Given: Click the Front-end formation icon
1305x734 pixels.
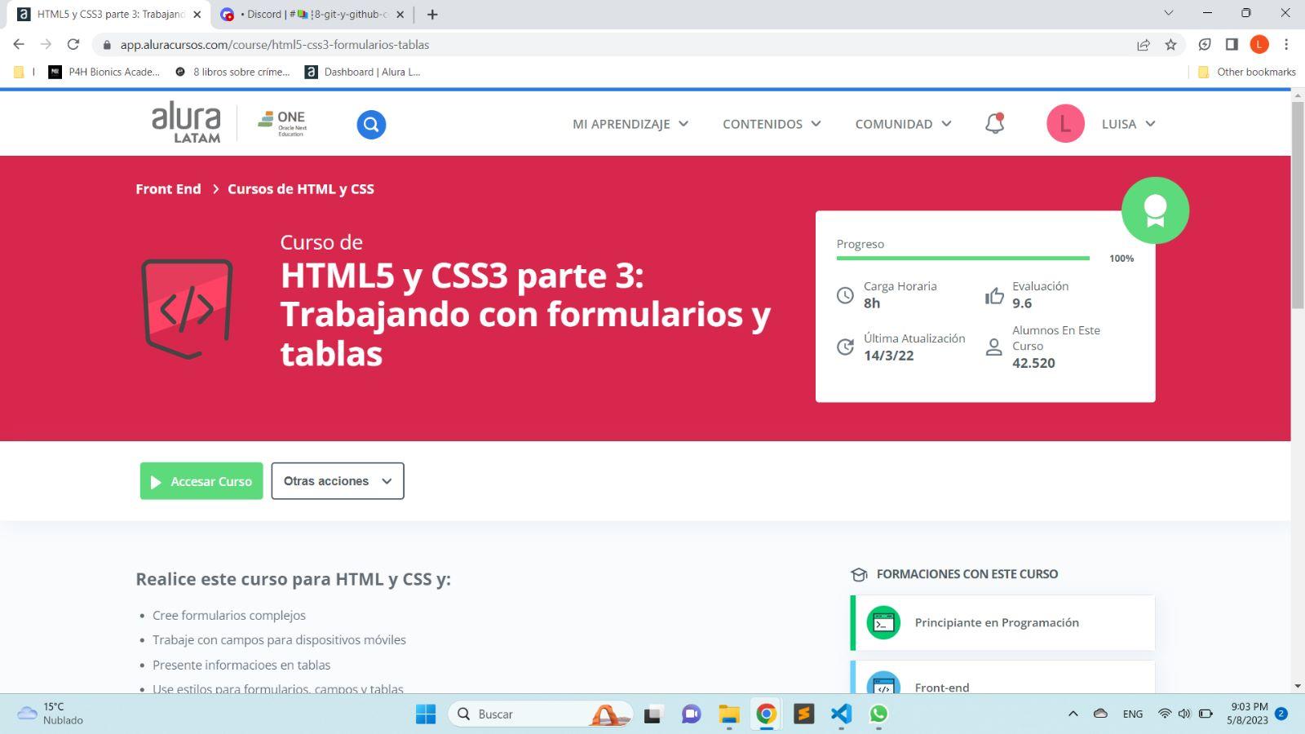Looking at the screenshot, I should pos(883,683).
